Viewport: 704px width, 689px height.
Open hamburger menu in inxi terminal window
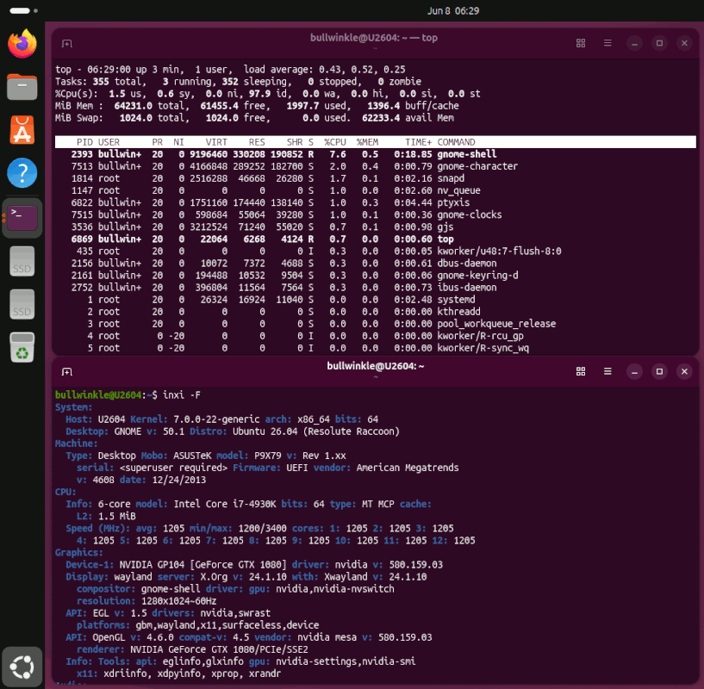coord(607,371)
